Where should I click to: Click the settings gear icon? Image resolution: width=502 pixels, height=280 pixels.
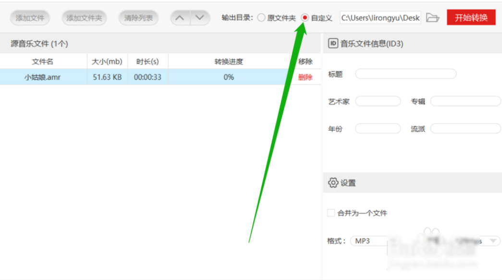pyautogui.click(x=333, y=183)
